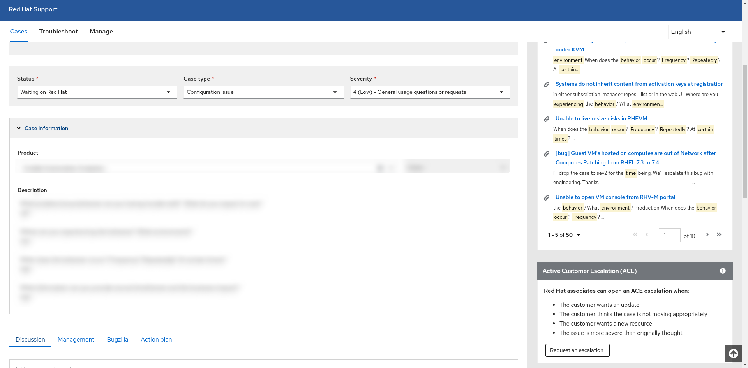Click the Description label
This screenshot has width=748, height=368.
point(32,190)
